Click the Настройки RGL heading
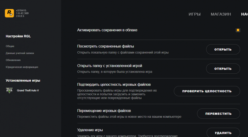The width and height of the screenshot is (248, 137). (18, 36)
